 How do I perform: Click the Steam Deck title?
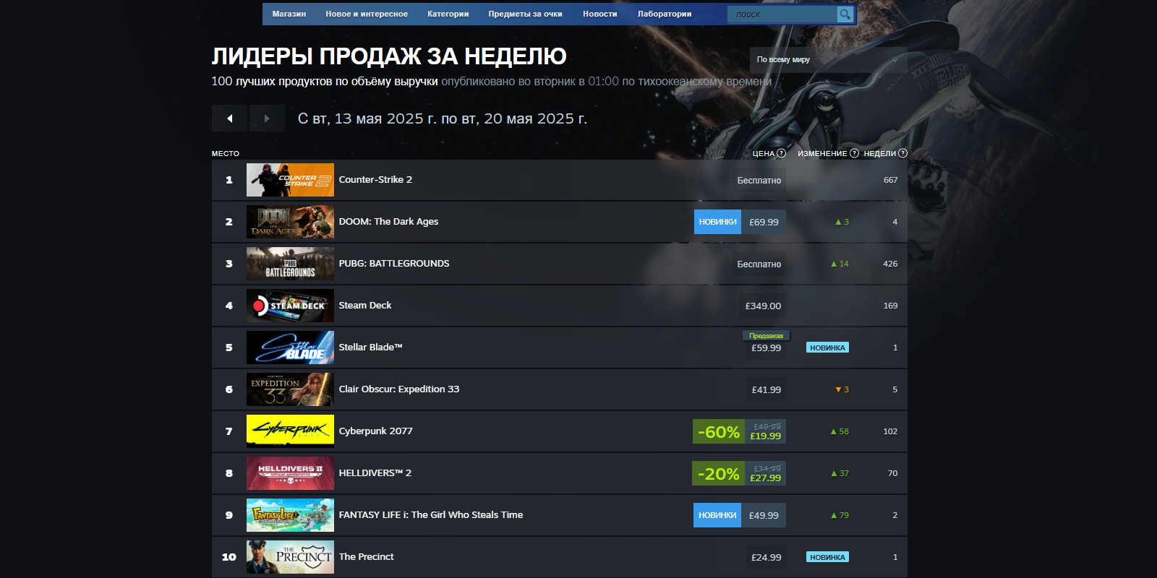click(365, 306)
